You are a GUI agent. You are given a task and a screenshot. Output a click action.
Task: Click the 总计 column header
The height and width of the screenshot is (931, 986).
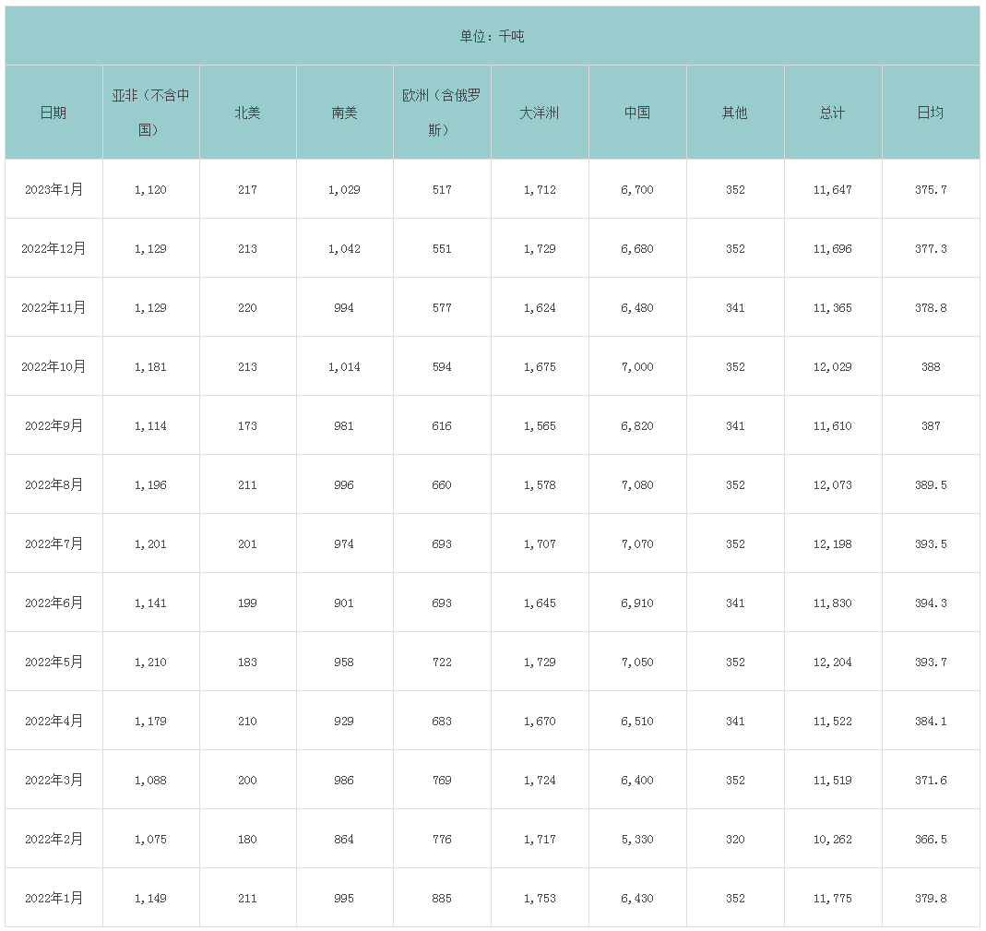[x=833, y=113]
